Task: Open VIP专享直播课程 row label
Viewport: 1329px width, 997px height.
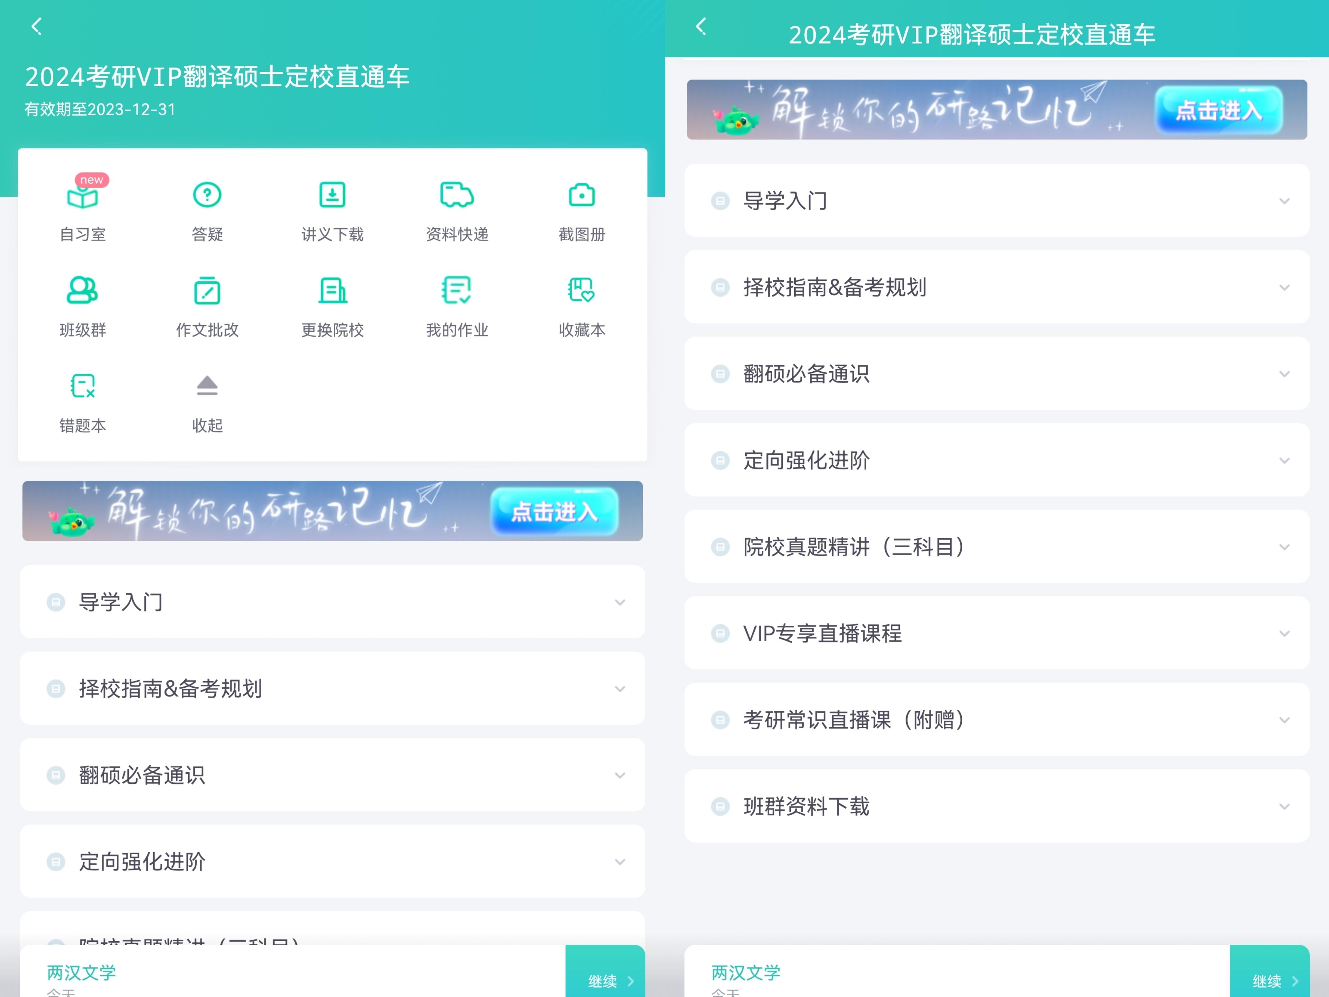Action: click(x=823, y=634)
